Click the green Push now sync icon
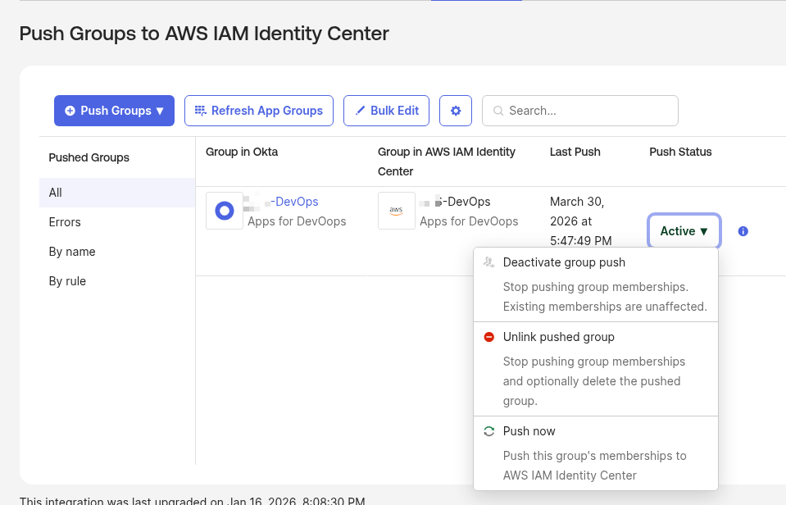Image resolution: width=786 pixels, height=505 pixels. [489, 431]
